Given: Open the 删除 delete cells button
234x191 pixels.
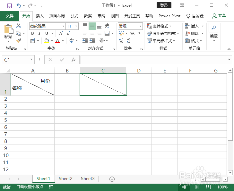Looking at the screenshot, I should (x=194, y=33).
